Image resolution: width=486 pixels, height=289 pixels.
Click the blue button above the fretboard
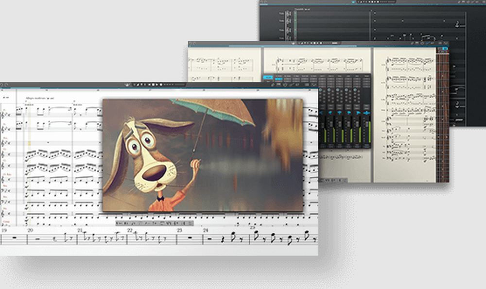coord(445,49)
